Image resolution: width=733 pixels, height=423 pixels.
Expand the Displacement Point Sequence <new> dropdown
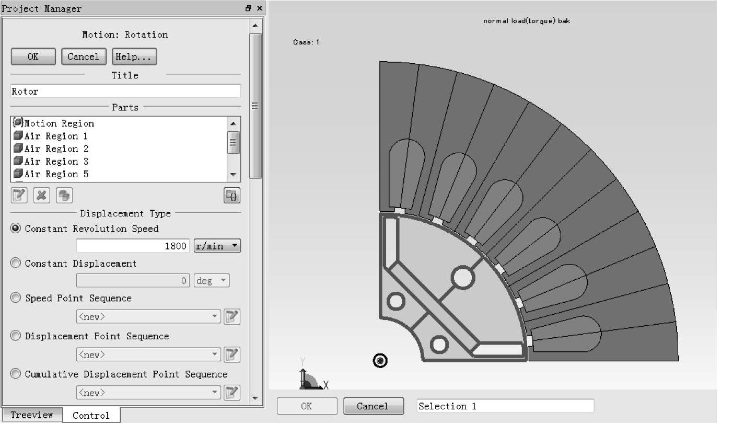(148, 355)
